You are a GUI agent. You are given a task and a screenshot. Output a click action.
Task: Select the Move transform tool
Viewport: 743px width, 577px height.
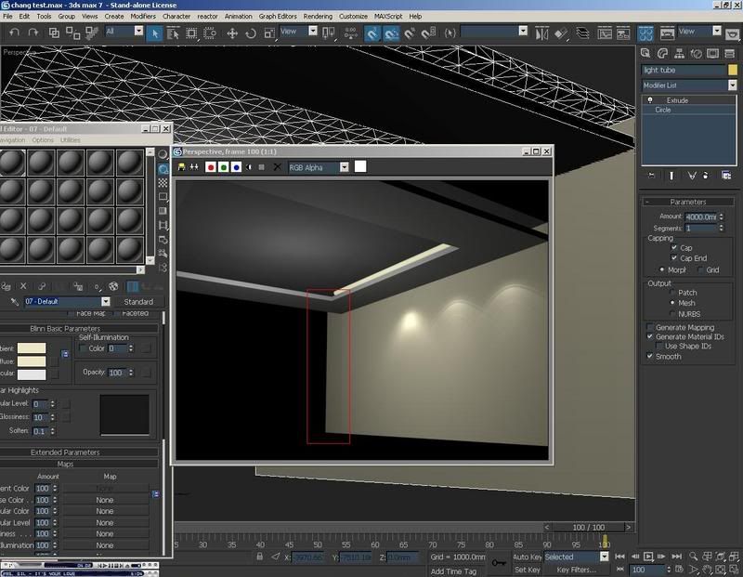tap(232, 33)
